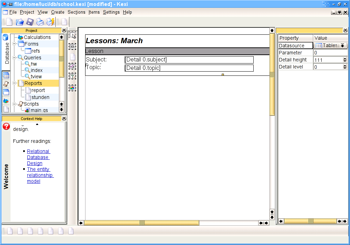Save the project with the floppy icon

[30, 22]
